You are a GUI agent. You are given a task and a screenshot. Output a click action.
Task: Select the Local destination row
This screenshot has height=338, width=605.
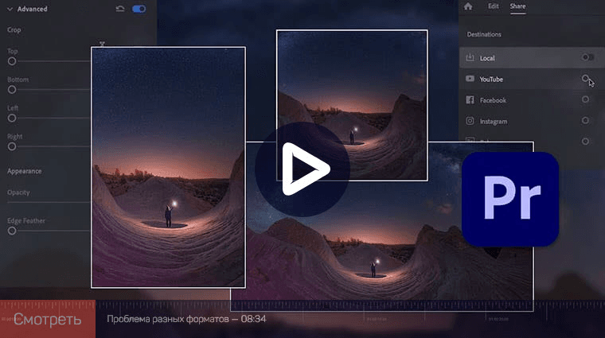click(x=532, y=58)
